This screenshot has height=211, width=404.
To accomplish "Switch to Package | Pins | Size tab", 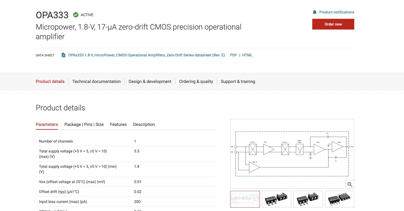I will [84, 125].
